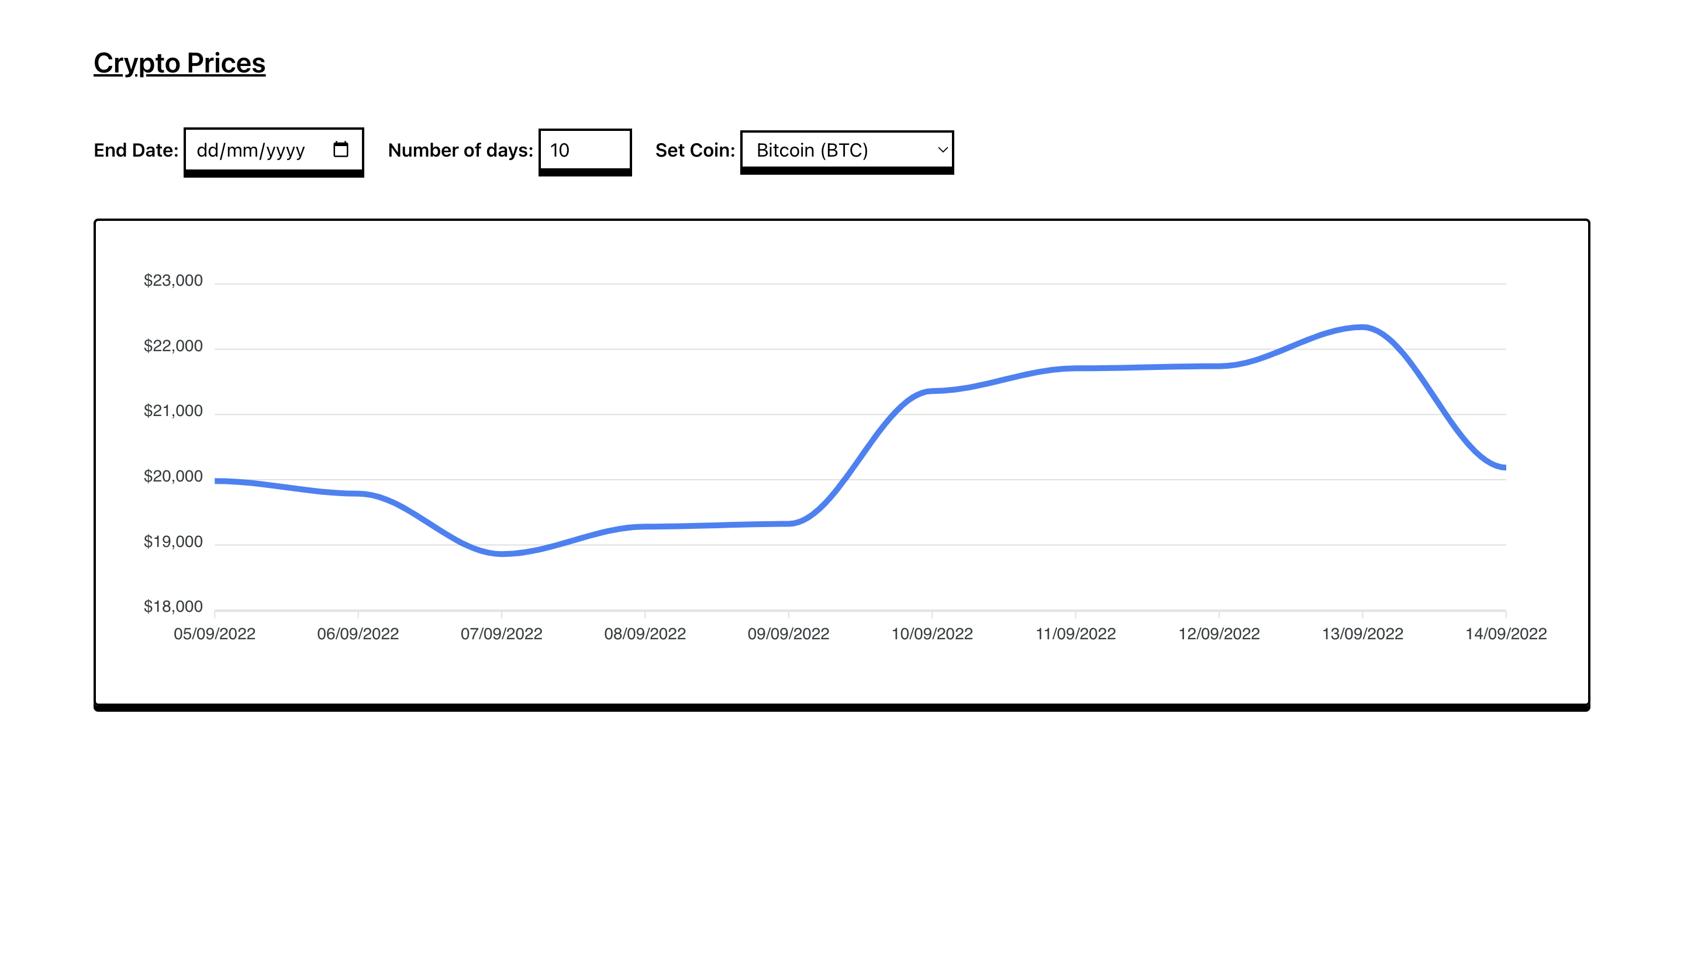1684x956 pixels.
Task: Click the Number of days input box
Action: pos(584,150)
